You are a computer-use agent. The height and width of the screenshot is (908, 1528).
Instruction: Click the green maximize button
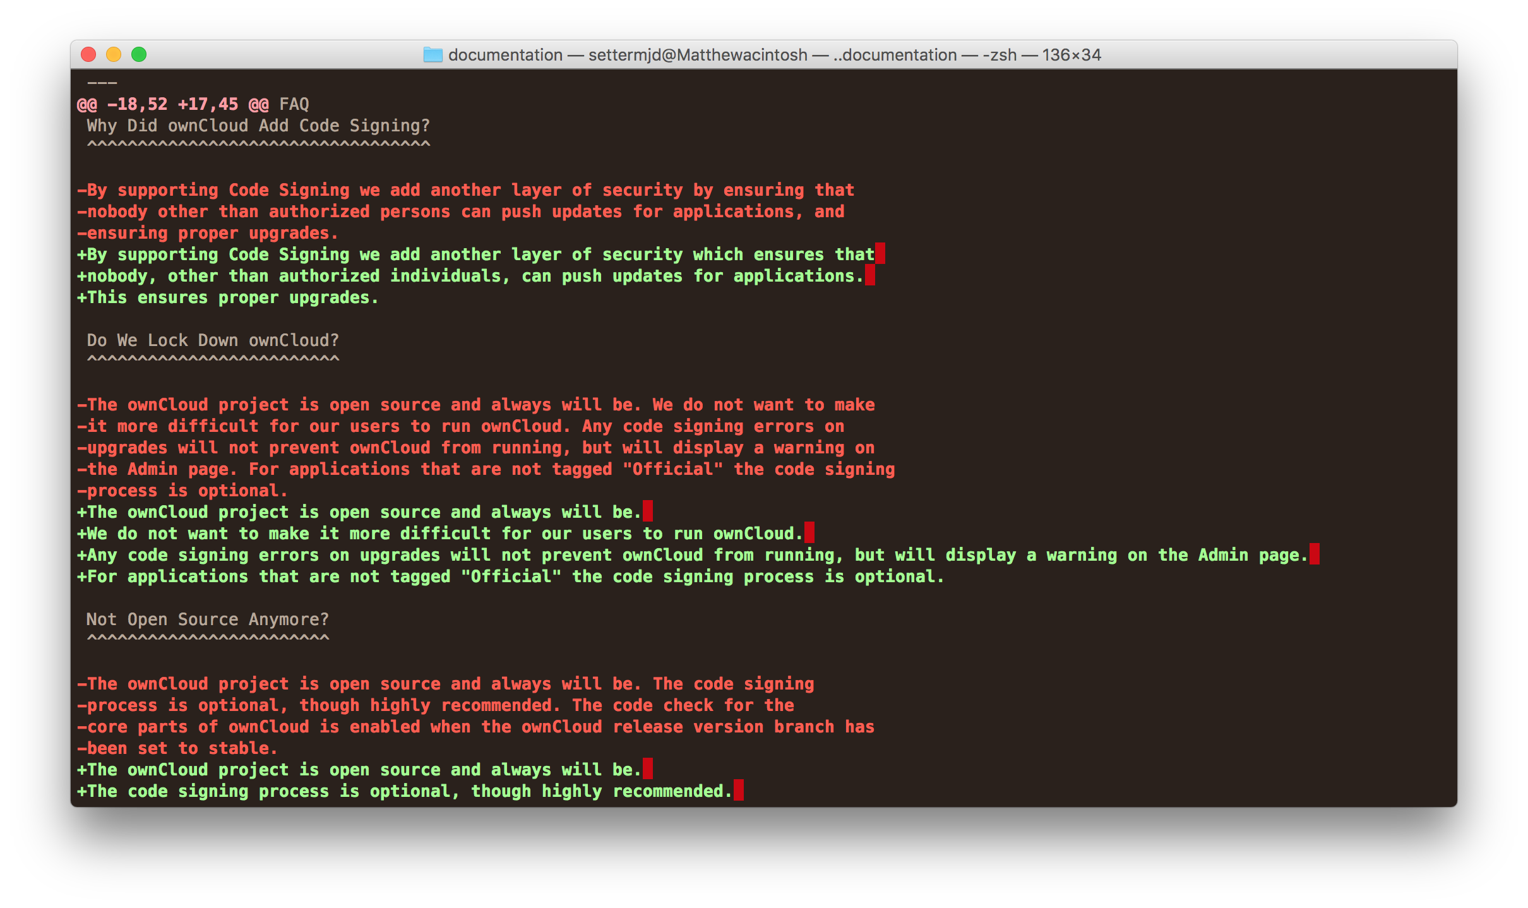[141, 55]
